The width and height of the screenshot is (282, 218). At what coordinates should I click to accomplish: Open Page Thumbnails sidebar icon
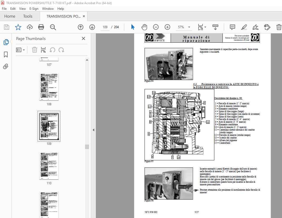(6, 42)
